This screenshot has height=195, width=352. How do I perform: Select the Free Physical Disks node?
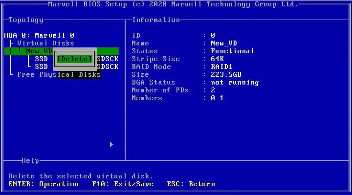click(59, 74)
